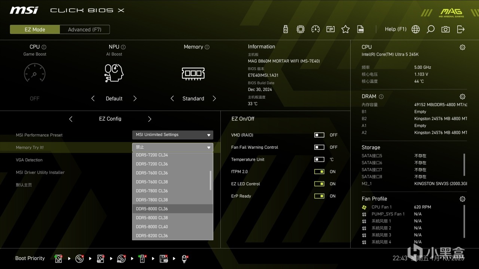Choose DDR5-7200 CL36 from list

pyautogui.click(x=171, y=164)
